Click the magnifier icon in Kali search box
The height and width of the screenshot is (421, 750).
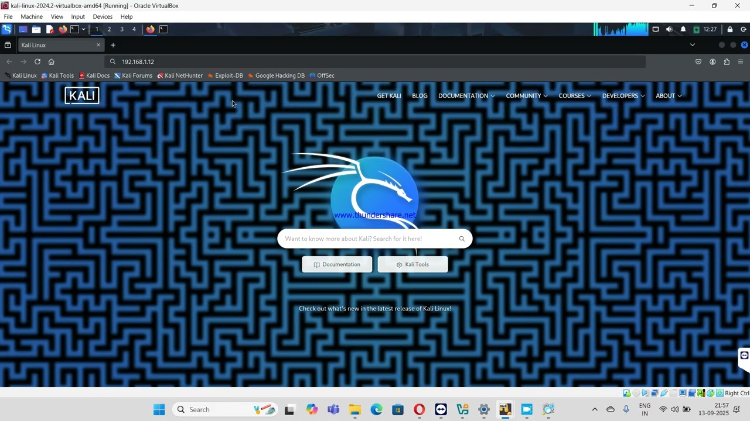[462, 239]
